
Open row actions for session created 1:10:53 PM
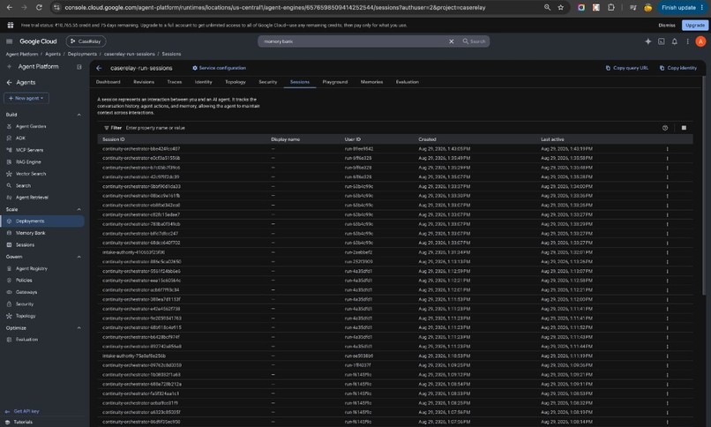(x=667, y=356)
